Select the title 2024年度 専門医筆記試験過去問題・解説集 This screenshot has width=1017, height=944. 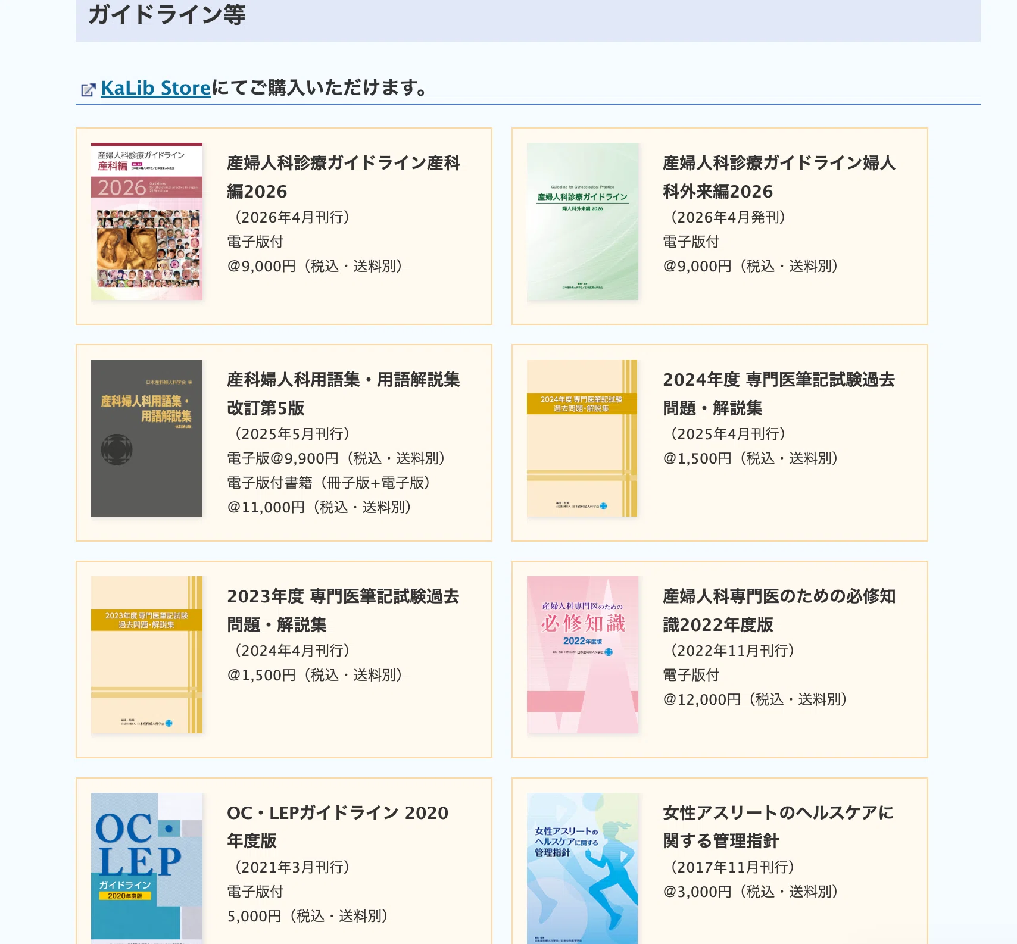coord(779,393)
